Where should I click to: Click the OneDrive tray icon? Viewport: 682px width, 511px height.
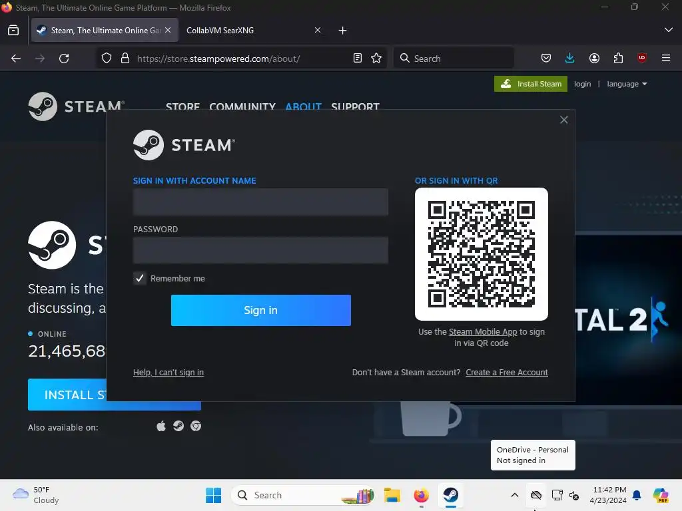536,495
